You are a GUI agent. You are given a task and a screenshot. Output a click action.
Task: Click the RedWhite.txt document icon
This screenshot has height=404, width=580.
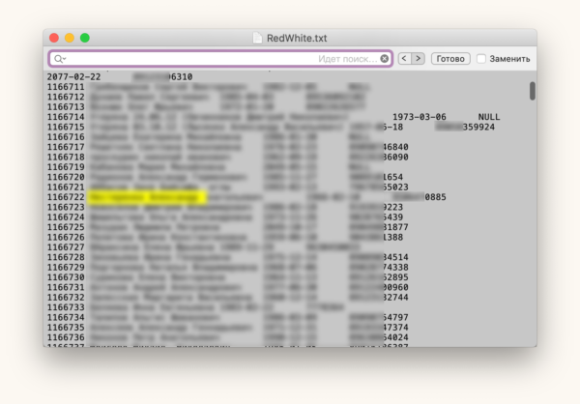pyautogui.click(x=257, y=38)
